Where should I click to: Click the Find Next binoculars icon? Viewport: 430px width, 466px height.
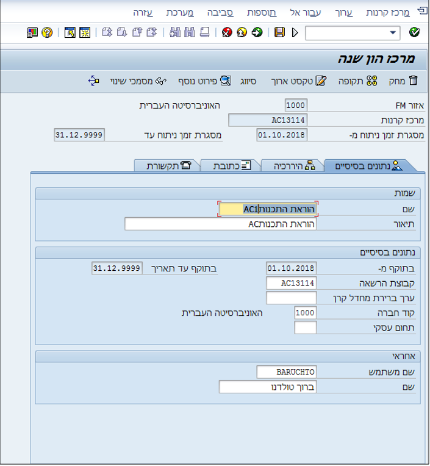point(174,32)
